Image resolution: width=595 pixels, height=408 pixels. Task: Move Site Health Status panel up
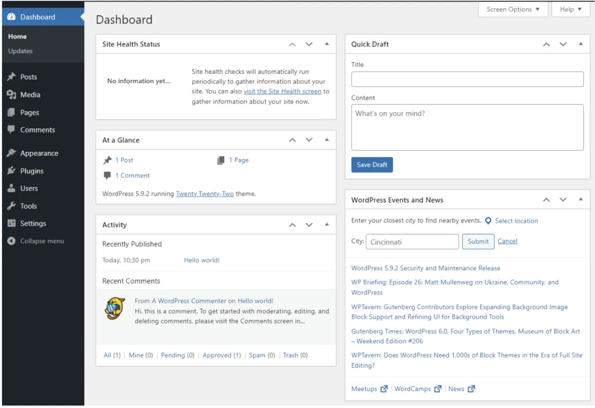(293, 44)
